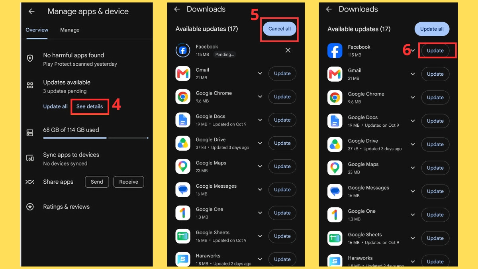Tap Google Sheets icon in right Downloads screen
The image size is (478, 269).
[335, 238]
